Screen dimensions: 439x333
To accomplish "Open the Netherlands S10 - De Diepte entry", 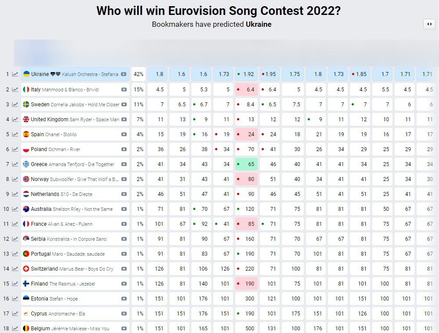I will 66,194.
